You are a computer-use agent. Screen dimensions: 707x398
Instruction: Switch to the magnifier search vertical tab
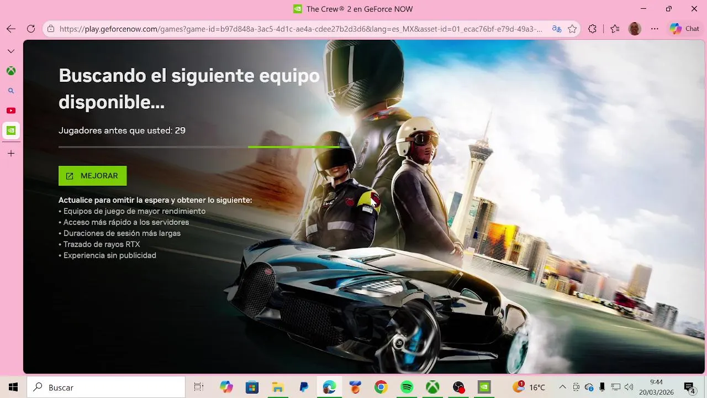click(11, 91)
